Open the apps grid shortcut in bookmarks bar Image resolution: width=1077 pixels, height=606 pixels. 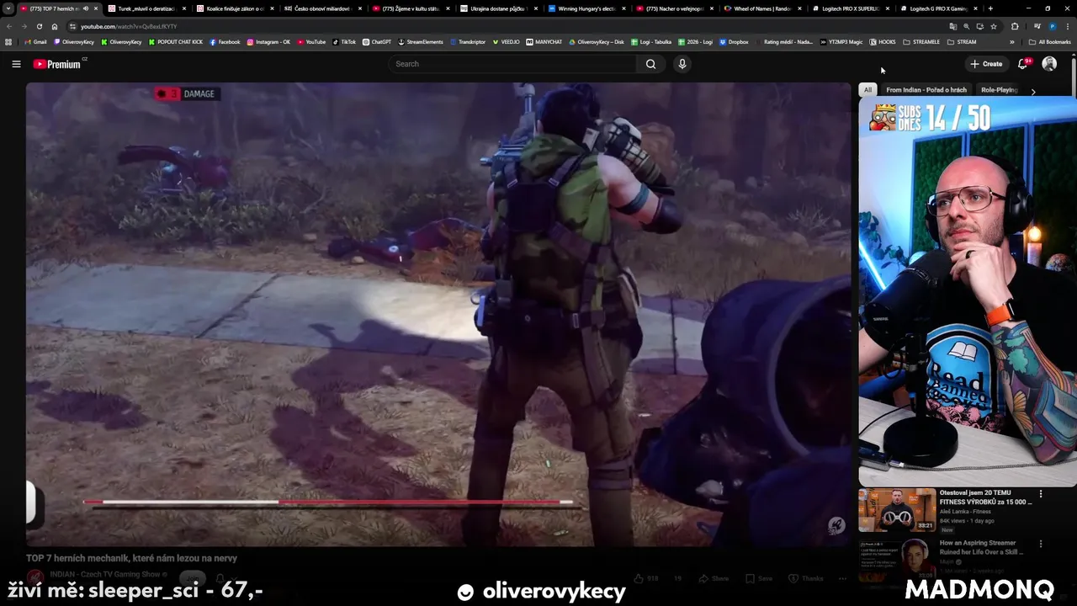8,42
